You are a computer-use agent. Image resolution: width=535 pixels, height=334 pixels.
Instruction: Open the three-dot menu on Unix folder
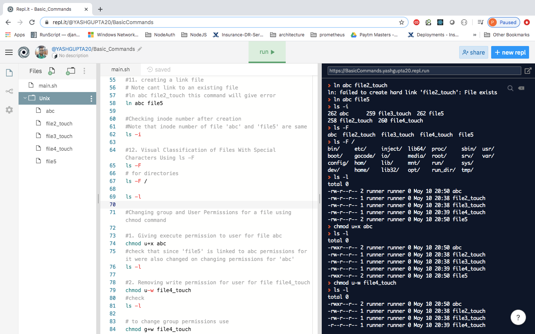(x=91, y=98)
